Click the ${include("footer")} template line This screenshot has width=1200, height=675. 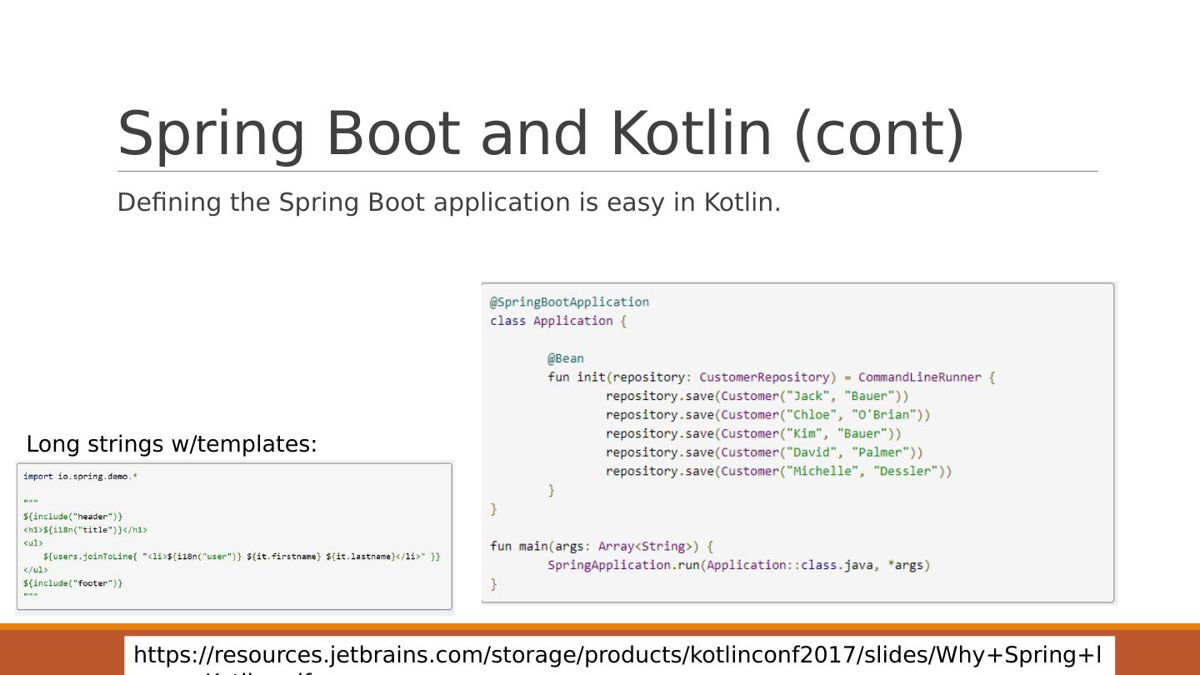tap(72, 583)
